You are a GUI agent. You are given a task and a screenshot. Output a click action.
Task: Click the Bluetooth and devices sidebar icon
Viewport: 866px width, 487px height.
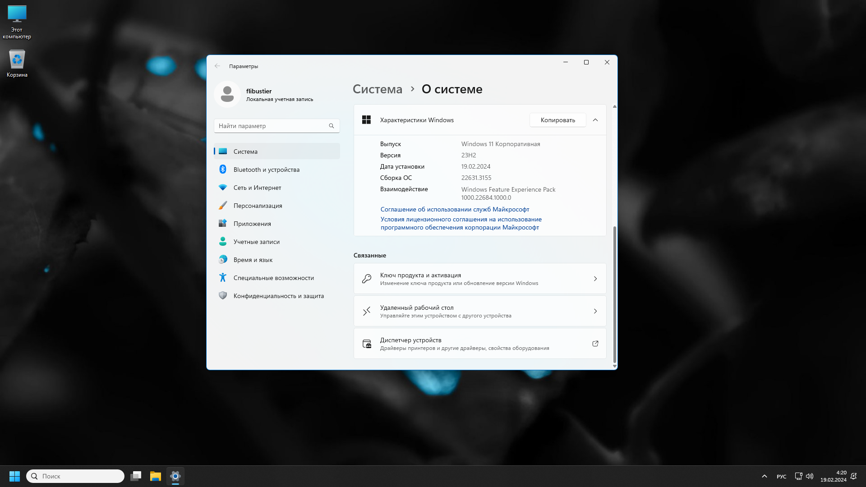point(223,169)
